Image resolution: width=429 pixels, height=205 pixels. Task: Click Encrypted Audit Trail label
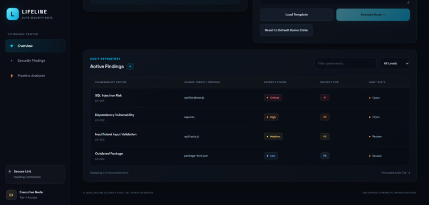(x=394, y=173)
